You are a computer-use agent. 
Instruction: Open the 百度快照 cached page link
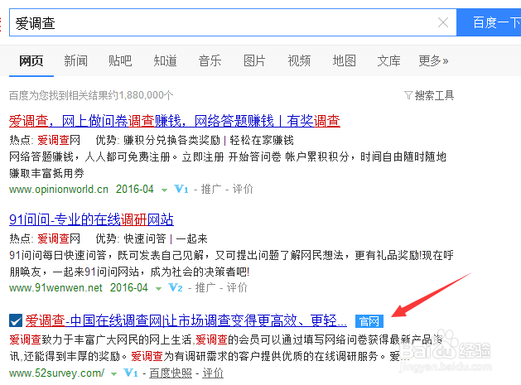pos(171,373)
